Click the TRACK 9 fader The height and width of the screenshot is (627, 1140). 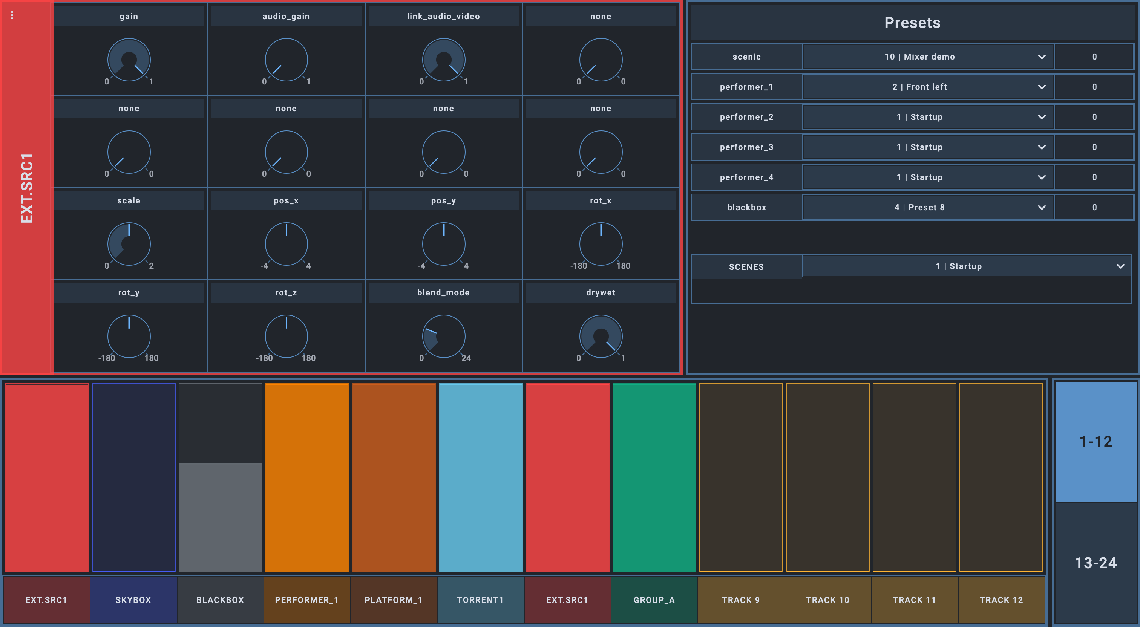[x=740, y=477]
